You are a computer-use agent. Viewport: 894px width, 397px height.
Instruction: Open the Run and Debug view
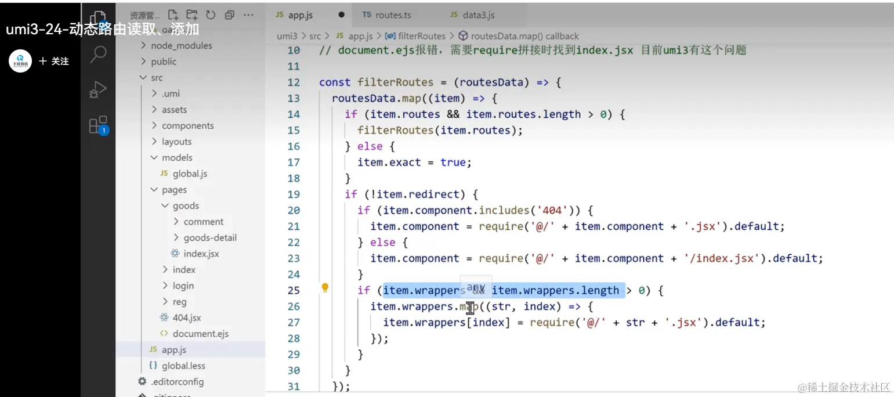point(99,90)
